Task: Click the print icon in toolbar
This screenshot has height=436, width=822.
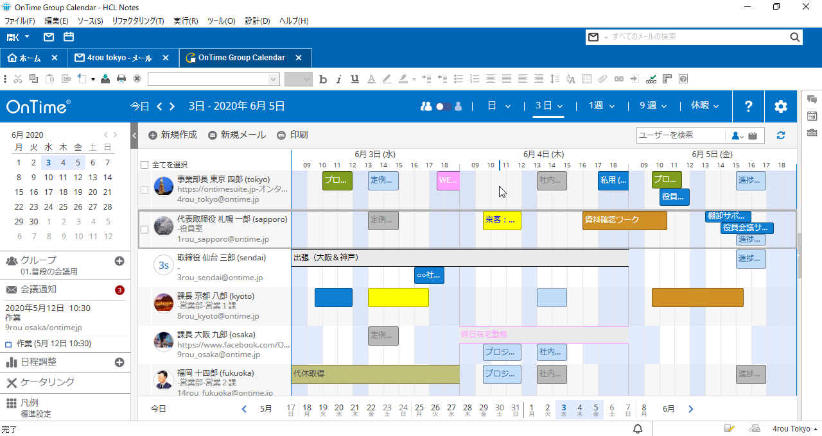Action: pos(121,79)
